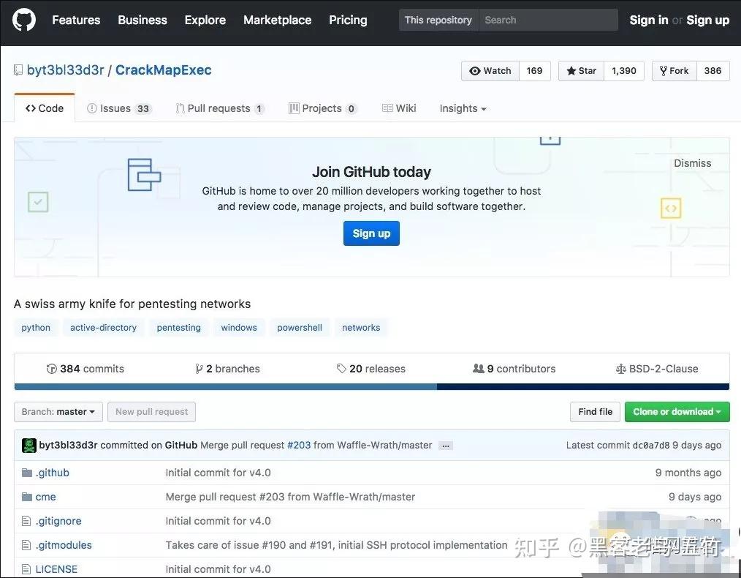Switch to the Issues tab
The image size is (741, 578).
(x=118, y=108)
